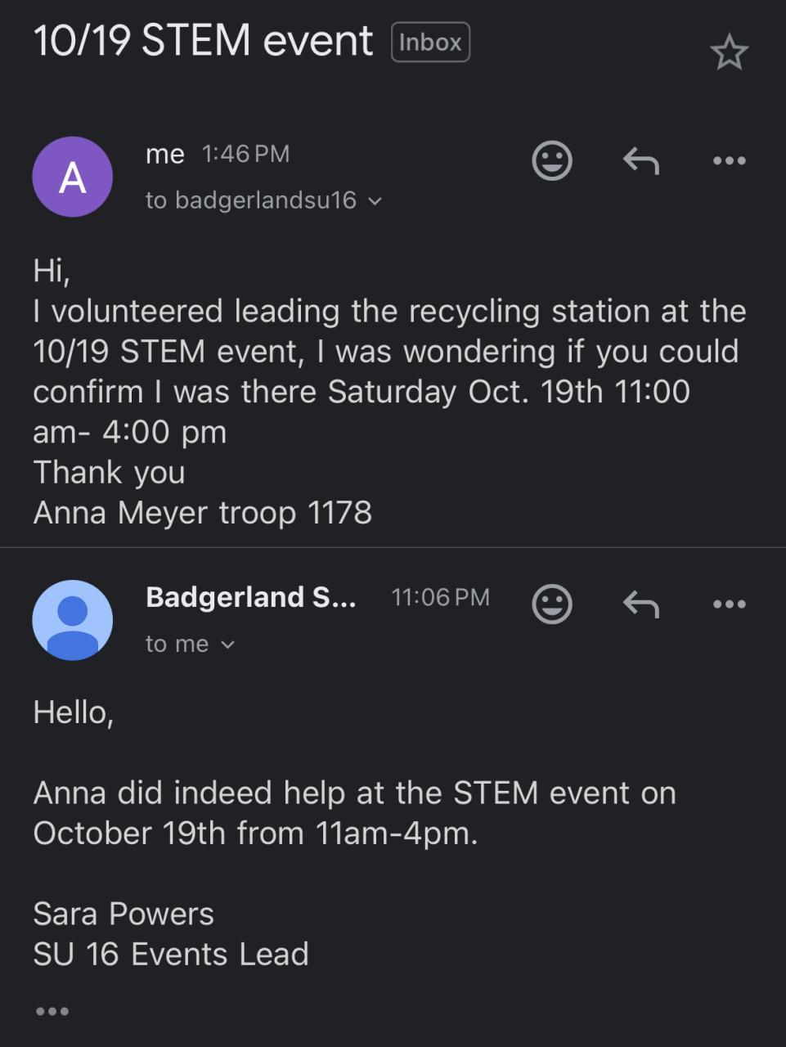Image resolution: width=786 pixels, height=1047 pixels.
Task: Reply to Badgerland's 11:06 PM message
Action: 641,604
